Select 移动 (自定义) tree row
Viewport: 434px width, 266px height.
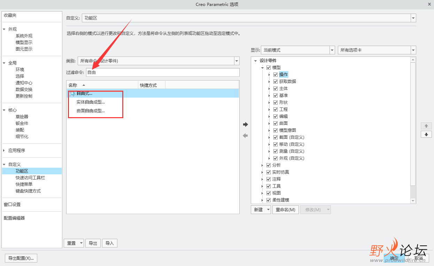click(x=292, y=144)
